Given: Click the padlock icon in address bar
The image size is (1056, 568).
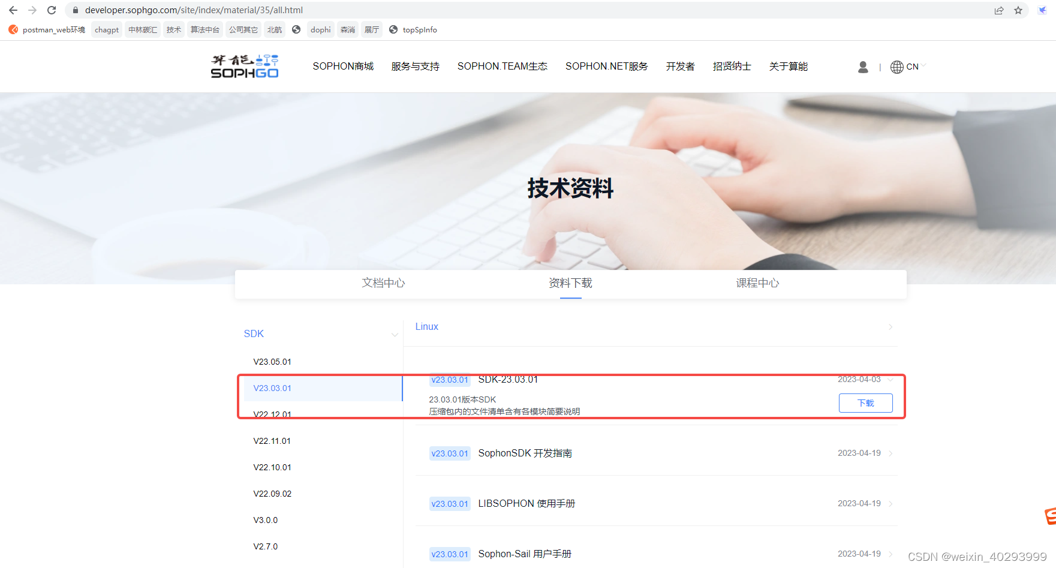Looking at the screenshot, I should 75,10.
